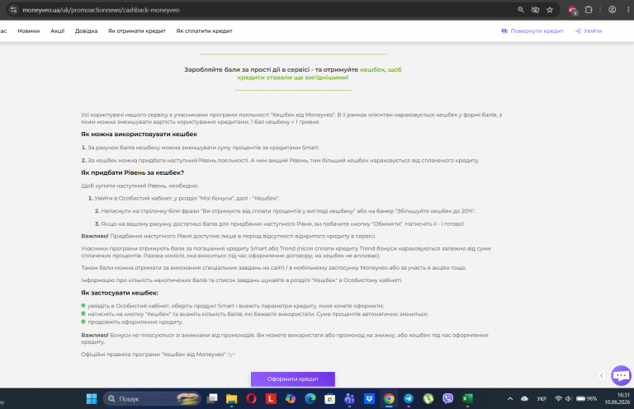Click the green text 'кешбек, щоб'
The image size is (634, 409).
tap(381, 69)
